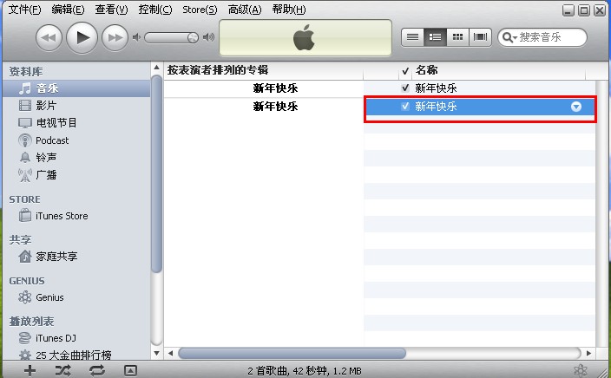Switch to Cover Flow view
The image size is (611, 378).
click(480, 37)
